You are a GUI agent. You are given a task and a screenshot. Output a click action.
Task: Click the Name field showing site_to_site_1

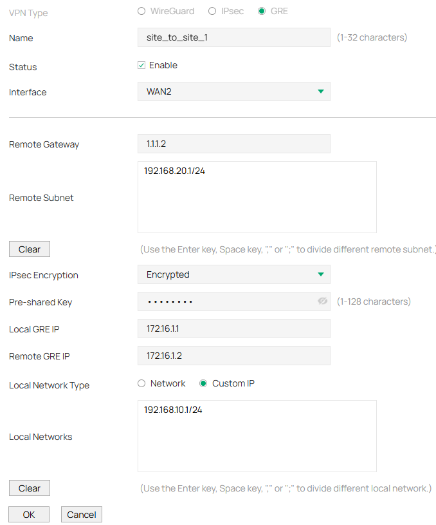click(x=233, y=37)
